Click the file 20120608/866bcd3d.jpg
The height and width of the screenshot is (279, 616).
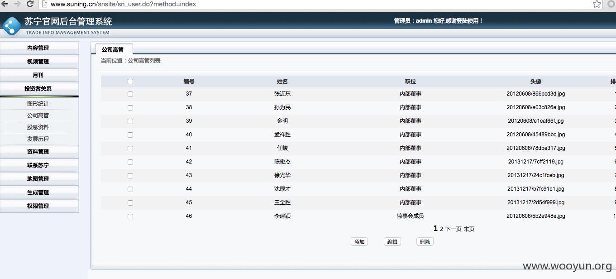click(536, 94)
